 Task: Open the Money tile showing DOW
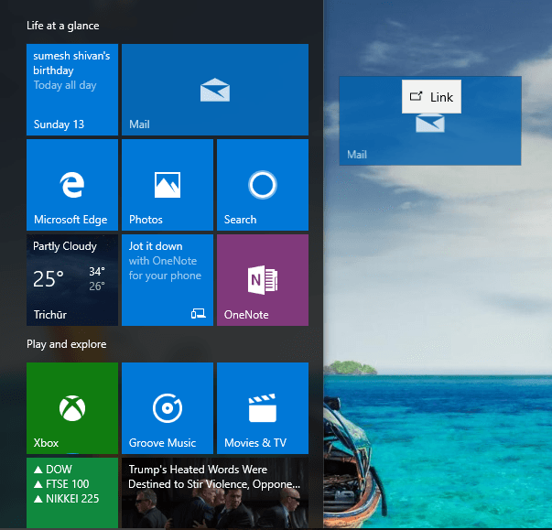[x=72, y=493]
